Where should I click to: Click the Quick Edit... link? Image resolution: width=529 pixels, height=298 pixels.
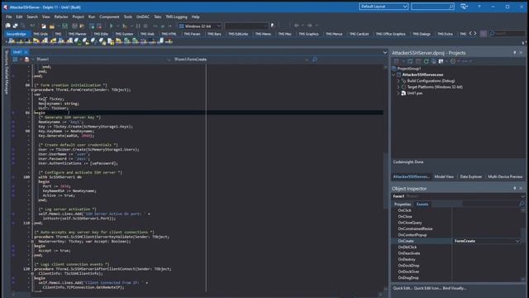click(x=403, y=288)
